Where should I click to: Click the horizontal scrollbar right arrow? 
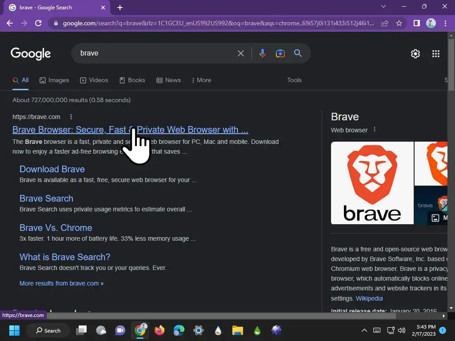444,316
